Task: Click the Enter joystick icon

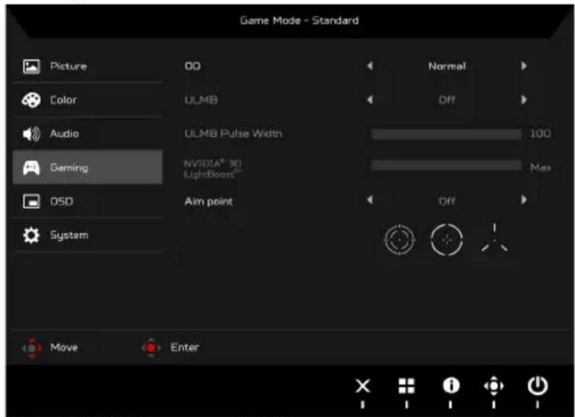Action: (x=151, y=348)
